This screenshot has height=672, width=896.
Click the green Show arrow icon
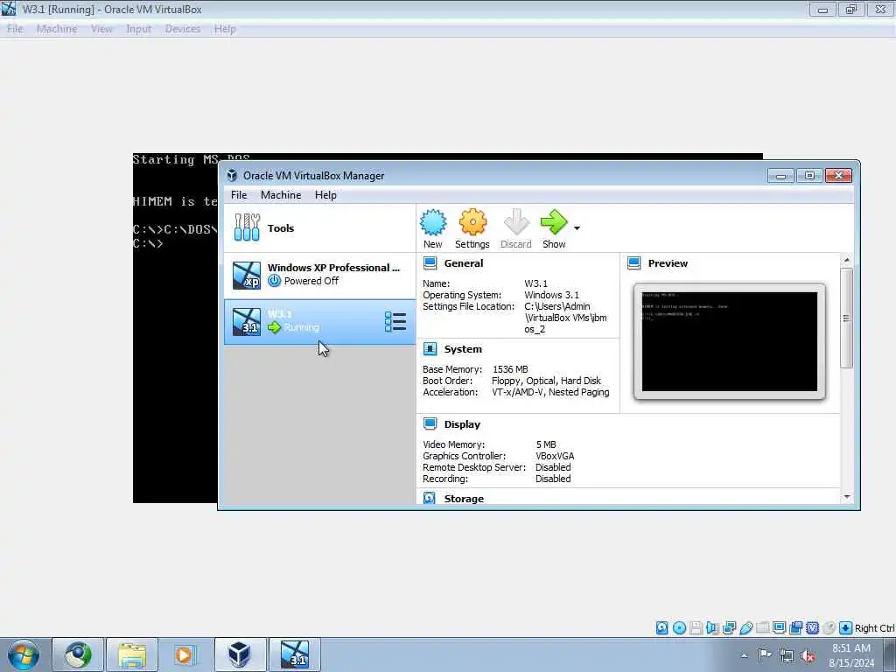[x=553, y=222]
